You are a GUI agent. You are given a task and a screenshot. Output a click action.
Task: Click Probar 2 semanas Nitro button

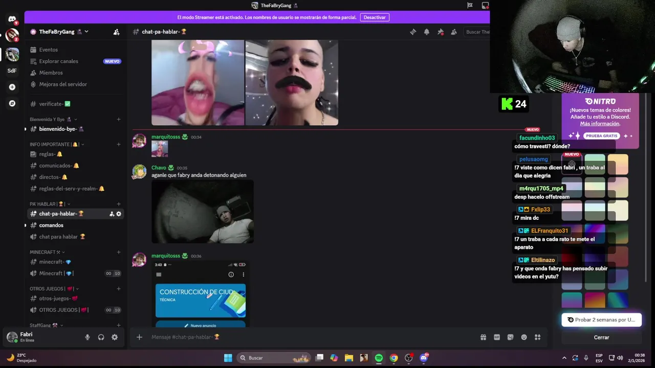(x=601, y=320)
